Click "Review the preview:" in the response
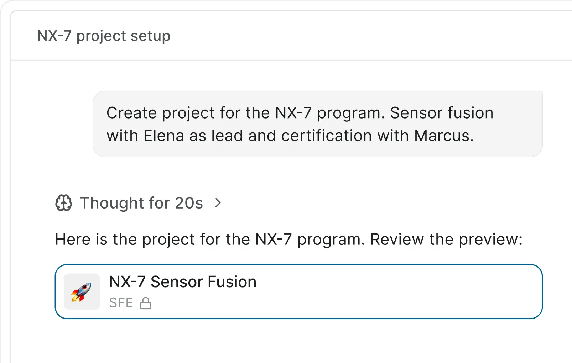 [x=446, y=240]
